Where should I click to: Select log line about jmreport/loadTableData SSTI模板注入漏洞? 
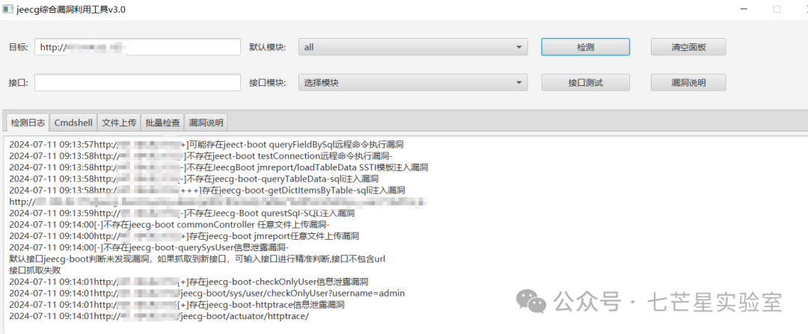click(x=218, y=167)
